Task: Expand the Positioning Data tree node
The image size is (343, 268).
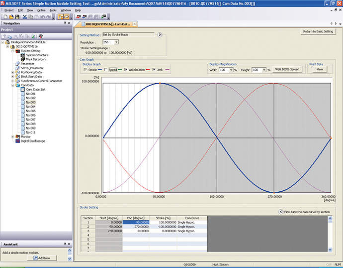Action: tap(12, 72)
